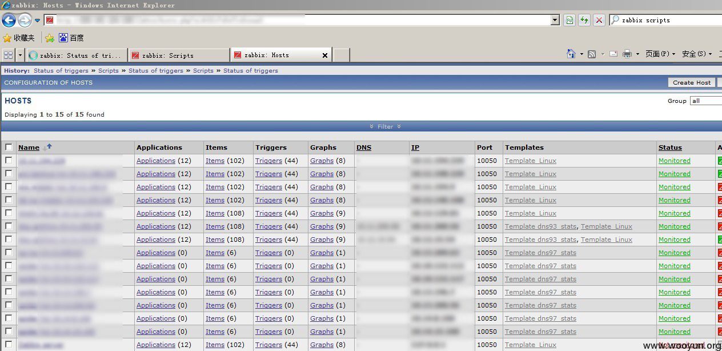Check the Items (108) row having only Template_Linux
The width and height of the screenshot is (722, 351).
click(9, 213)
